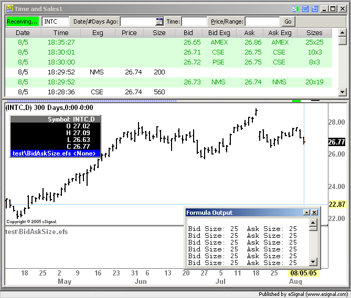Click the 8x3 sizes cell

point(314,62)
